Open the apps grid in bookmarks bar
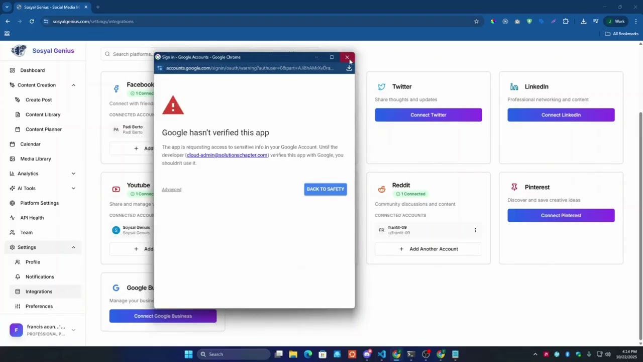The height and width of the screenshot is (362, 643). click(x=7, y=34)
